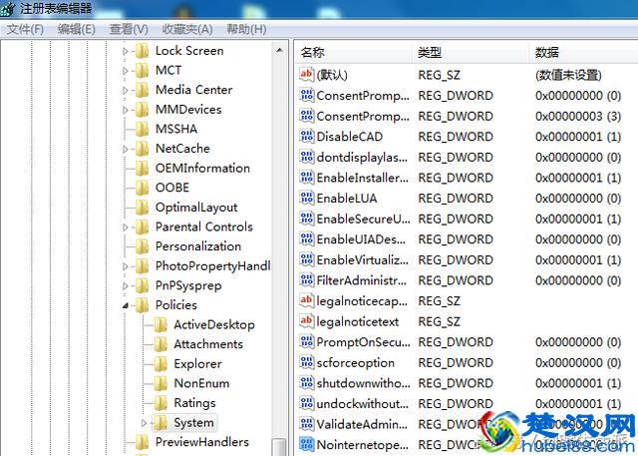Screen dimensions: 638x456
Task: Open the 帮助(H) menu
Action: (246, 29)
